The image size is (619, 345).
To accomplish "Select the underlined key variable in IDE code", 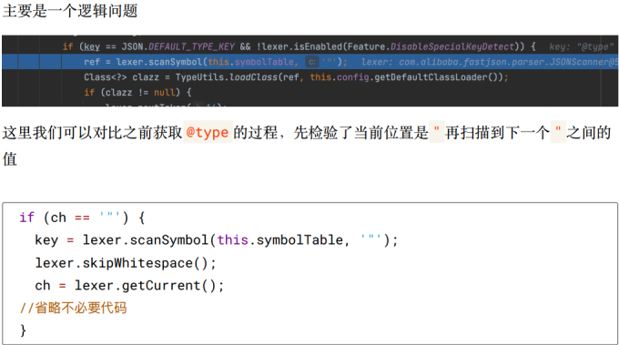I will [92, 47].
